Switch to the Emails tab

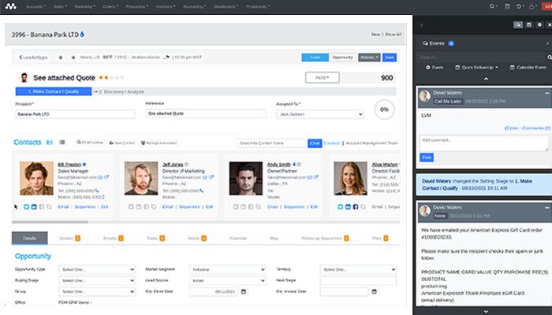click(x=113, y=238)
